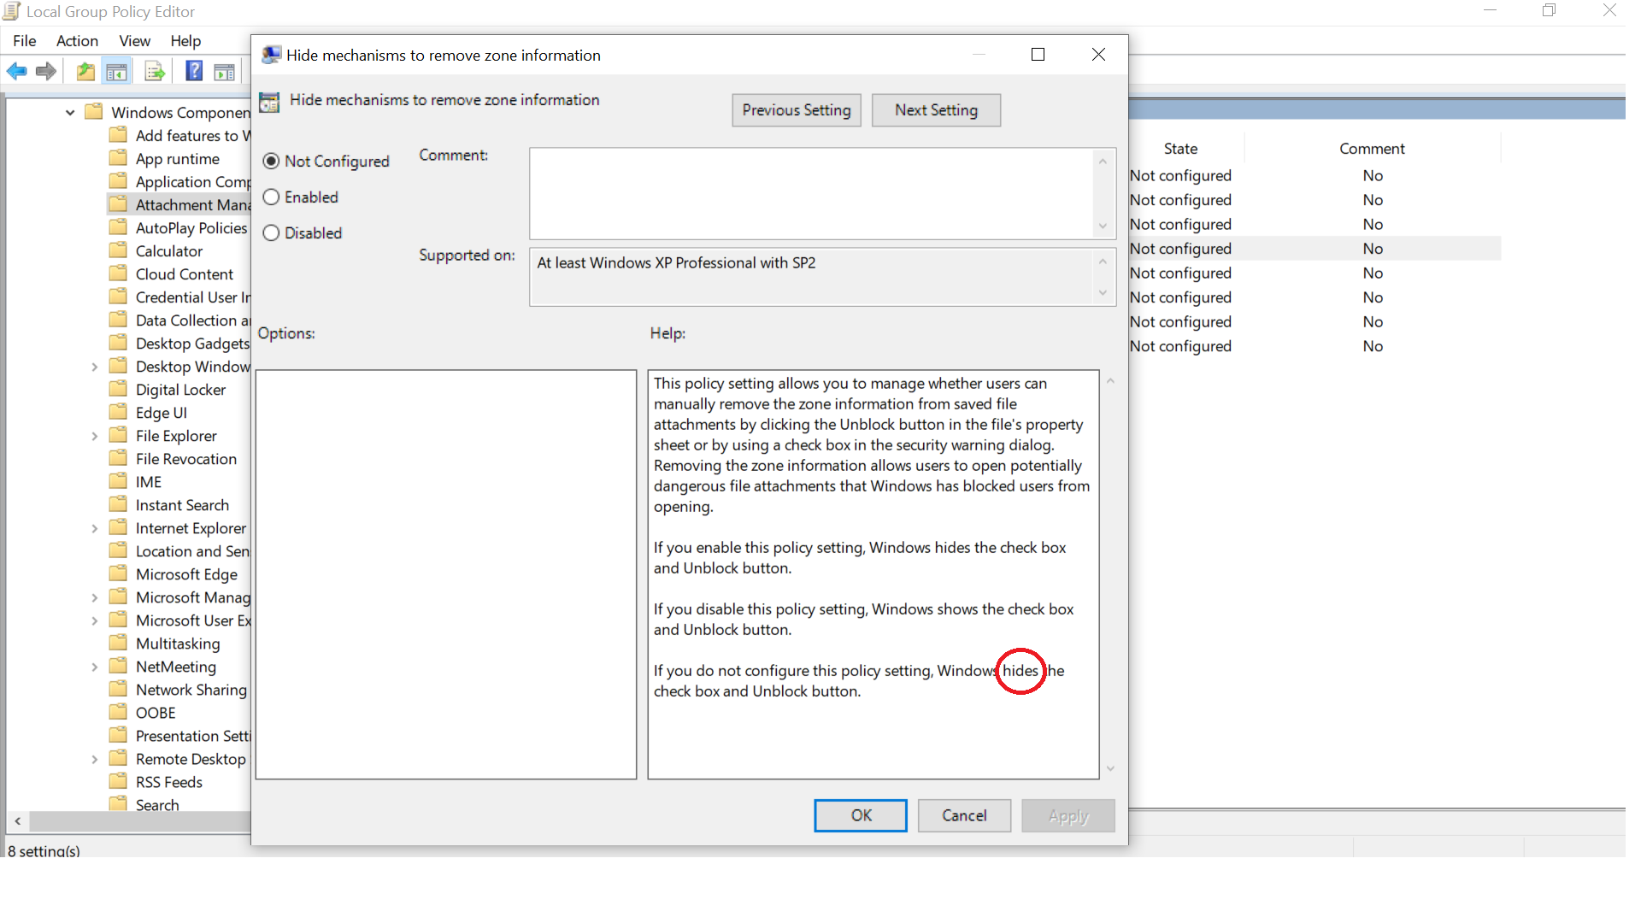
Task: Click the Previous Setting button
Action: (797, 110)
